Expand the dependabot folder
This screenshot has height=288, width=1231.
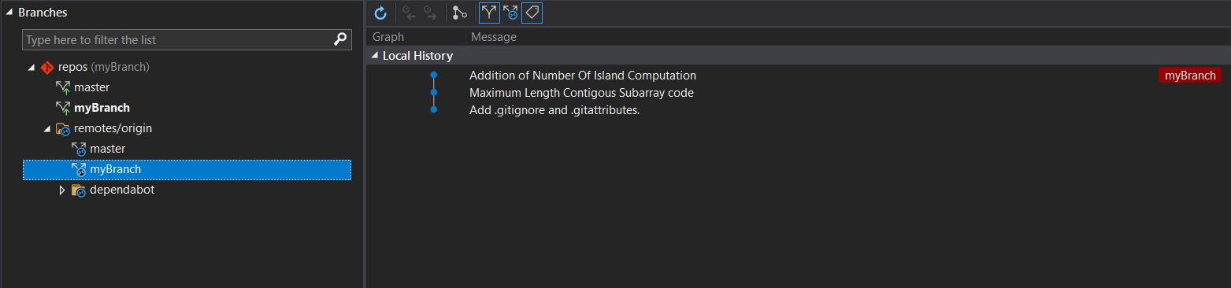tap(62, 190)
